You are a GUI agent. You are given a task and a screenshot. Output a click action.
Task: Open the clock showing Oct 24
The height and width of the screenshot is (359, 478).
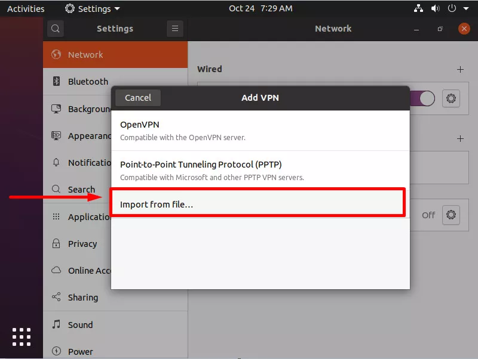261,9
